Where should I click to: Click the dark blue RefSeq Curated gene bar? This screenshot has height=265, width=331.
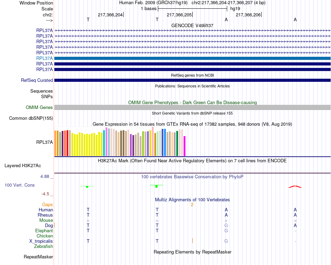tap(193, 80)
